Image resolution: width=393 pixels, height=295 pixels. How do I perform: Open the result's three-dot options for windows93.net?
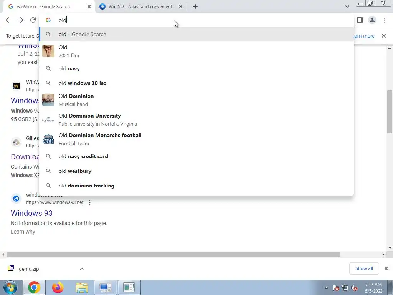90,202
